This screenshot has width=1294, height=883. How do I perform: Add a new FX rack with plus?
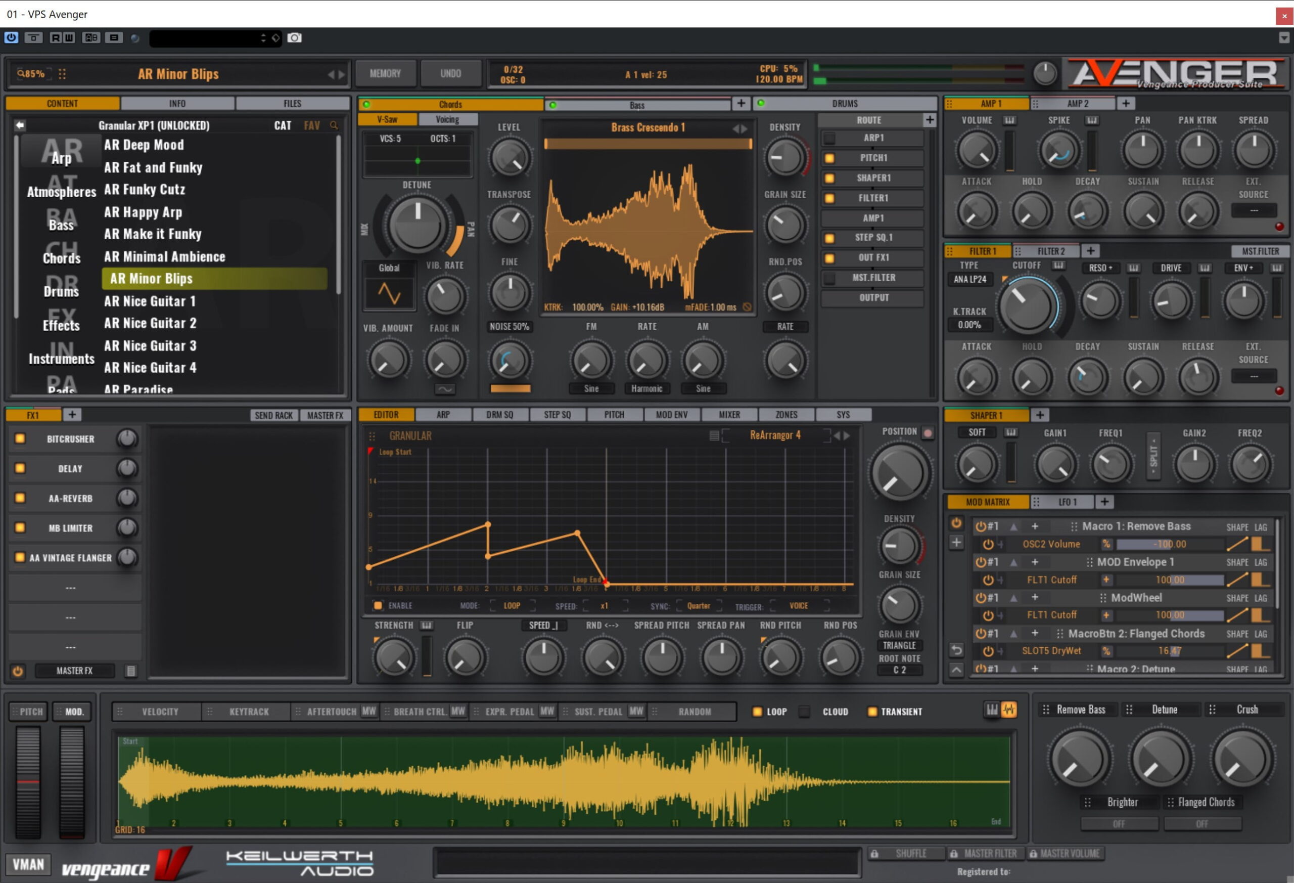pos(72,415)
